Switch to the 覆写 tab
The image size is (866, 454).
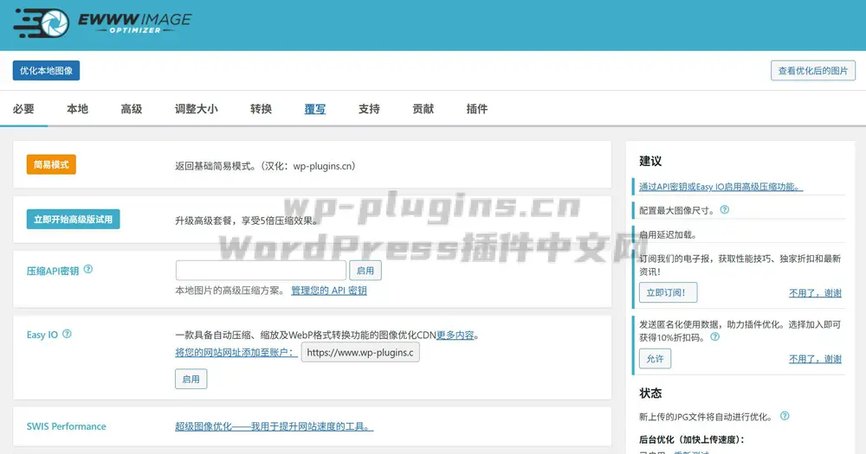[315, 109]
